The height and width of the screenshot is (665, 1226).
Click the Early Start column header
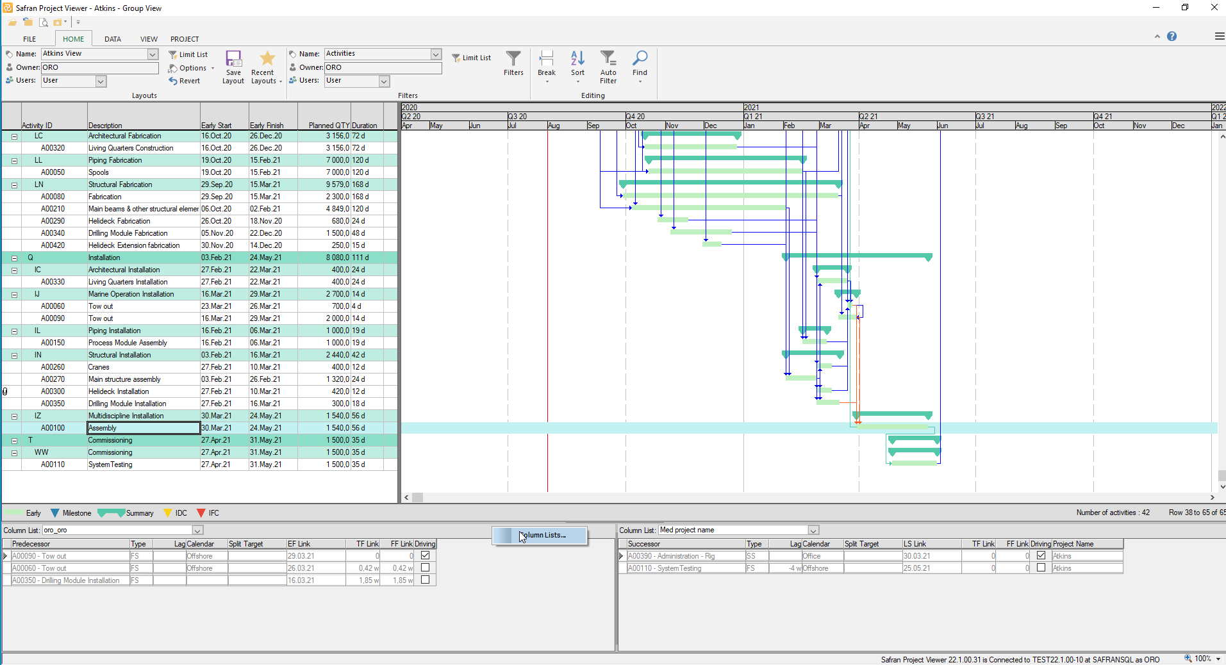[224, 117]
